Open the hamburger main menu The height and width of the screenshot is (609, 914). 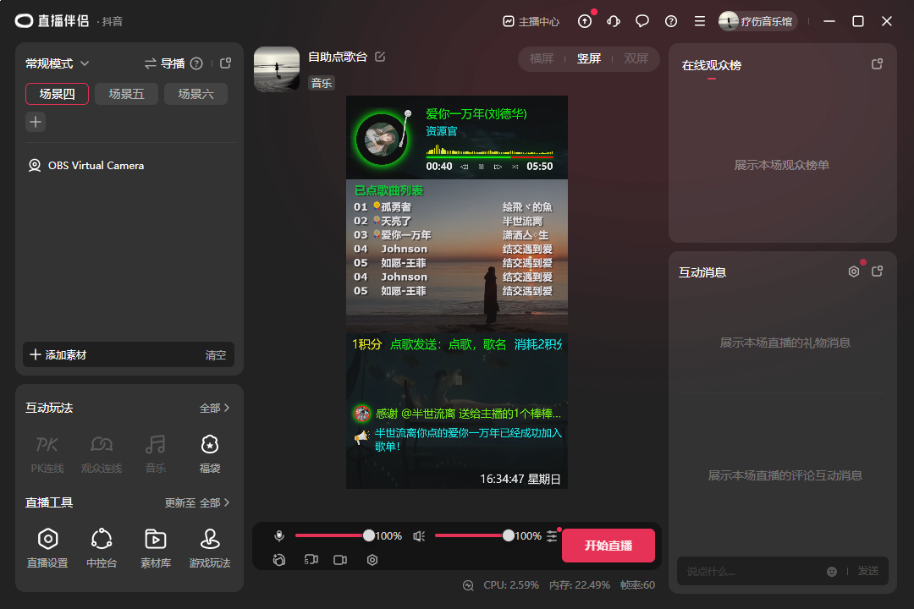[x=700, y=21]
